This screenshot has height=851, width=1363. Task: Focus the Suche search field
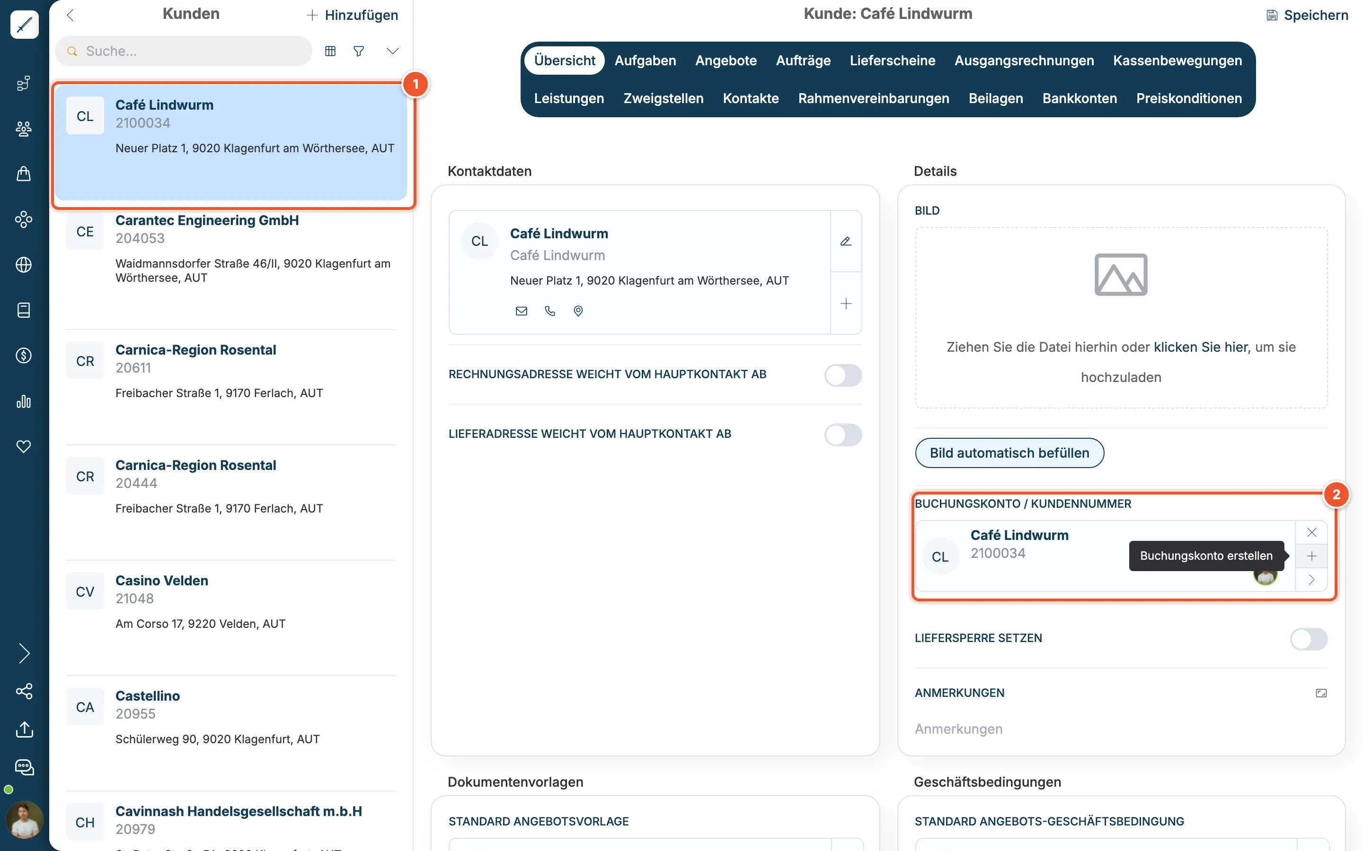point(184,51)
